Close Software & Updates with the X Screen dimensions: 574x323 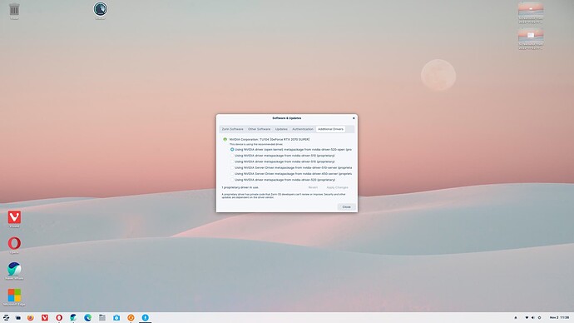(354, 118)
